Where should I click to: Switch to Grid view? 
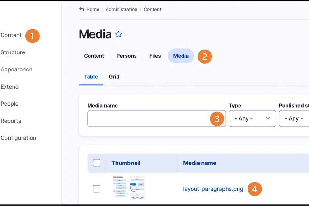[x=114, y=77]
